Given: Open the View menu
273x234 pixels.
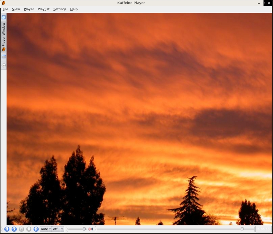Looking at the screenshot, I should (16, 9).
